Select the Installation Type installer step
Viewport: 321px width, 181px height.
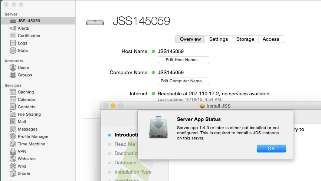tap(133, 172)
